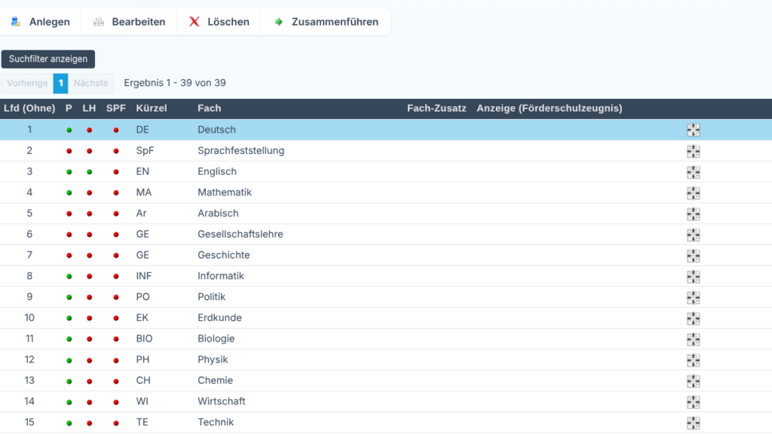
Task: Click the Kürzel BIO cell
Action: pyautogui.click(x=144, y=339)
